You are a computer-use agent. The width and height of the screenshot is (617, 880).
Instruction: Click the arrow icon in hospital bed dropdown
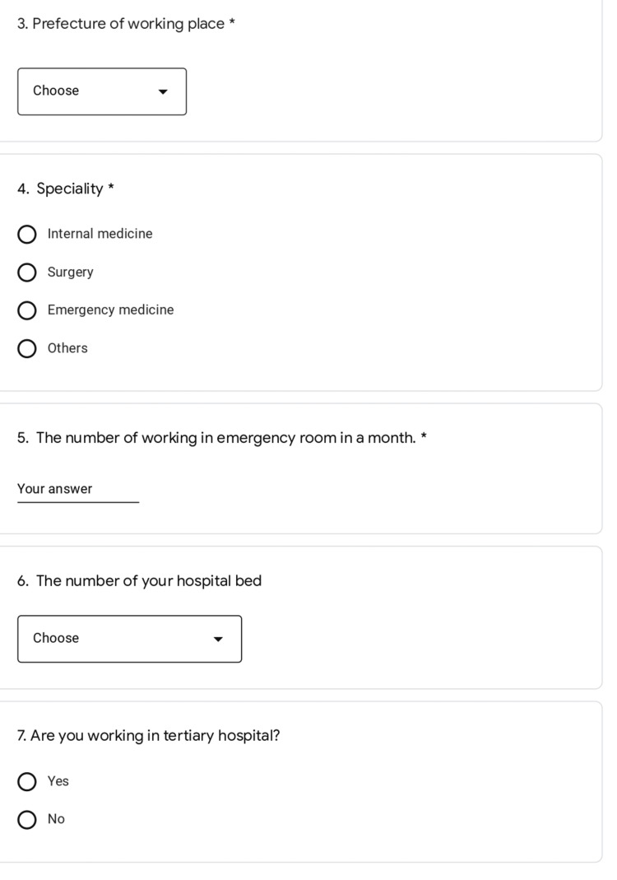point(218,640)
